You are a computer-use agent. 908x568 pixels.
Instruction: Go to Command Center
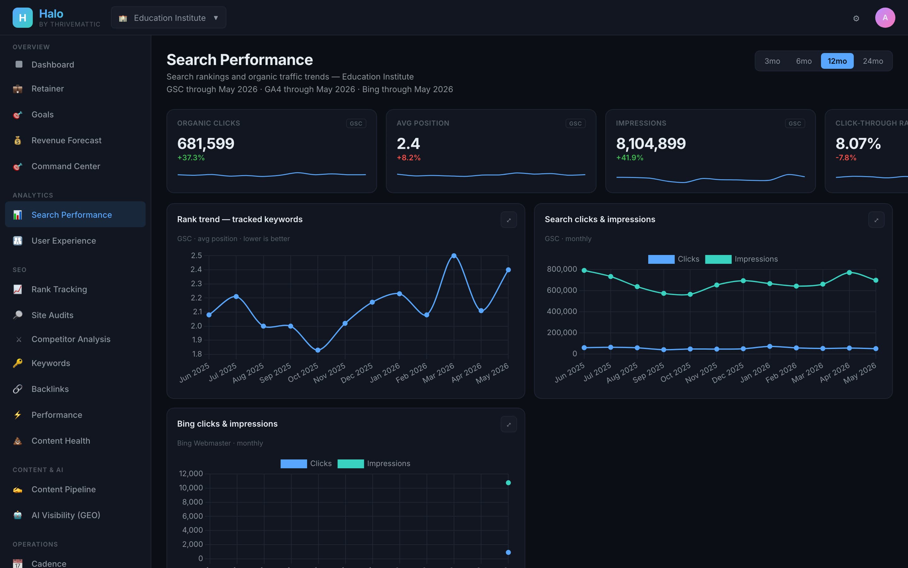[75, 166]
